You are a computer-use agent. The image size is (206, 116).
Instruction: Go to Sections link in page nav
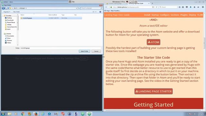175,15
